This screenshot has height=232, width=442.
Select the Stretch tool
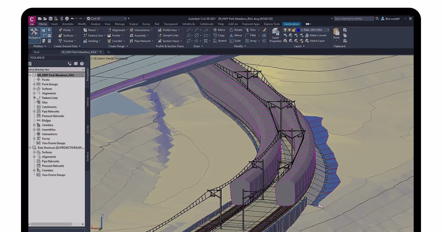coord(220,41)
